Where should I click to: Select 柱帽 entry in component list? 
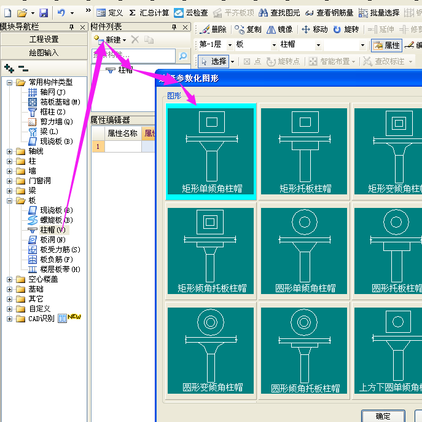(119, 70)
